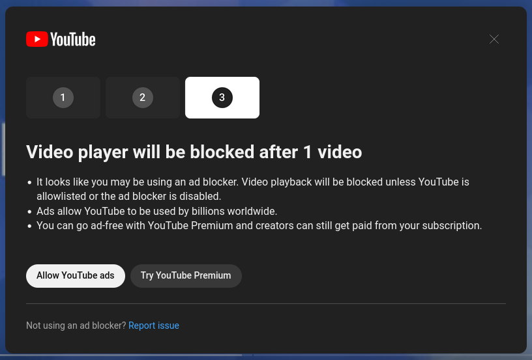The width and height of the screenshot is (532, 360).
Task: Select the highlighted step 3 tab
Action: tap(222, 98)
